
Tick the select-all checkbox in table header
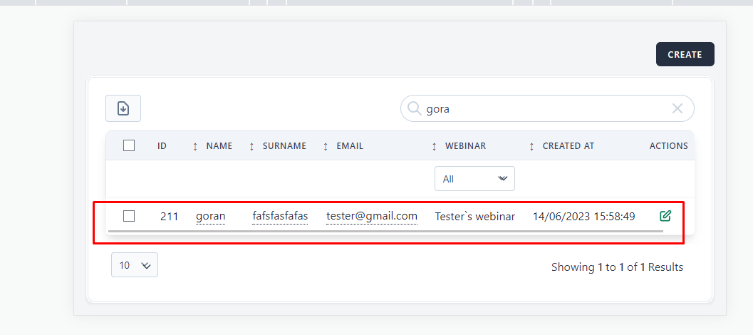[129, 145]
